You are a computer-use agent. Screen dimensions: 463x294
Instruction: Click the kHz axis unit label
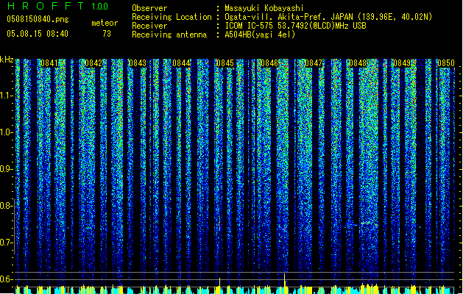point(7,60)
